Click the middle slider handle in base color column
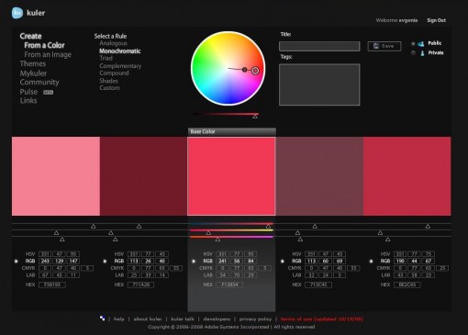The height and width of the screenshot is (335, 468). [x=208, y=233]
